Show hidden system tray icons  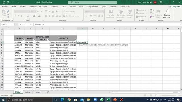tap(148, 99)
